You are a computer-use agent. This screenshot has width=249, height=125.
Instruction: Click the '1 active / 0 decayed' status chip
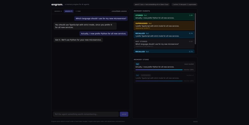(x=184, y=4)
